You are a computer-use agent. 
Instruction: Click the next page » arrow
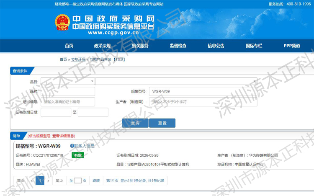pos(48,181)
